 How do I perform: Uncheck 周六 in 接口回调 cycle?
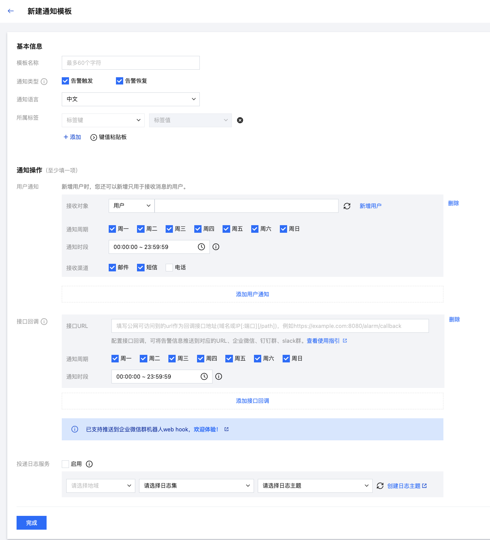[x=257, y=359]
